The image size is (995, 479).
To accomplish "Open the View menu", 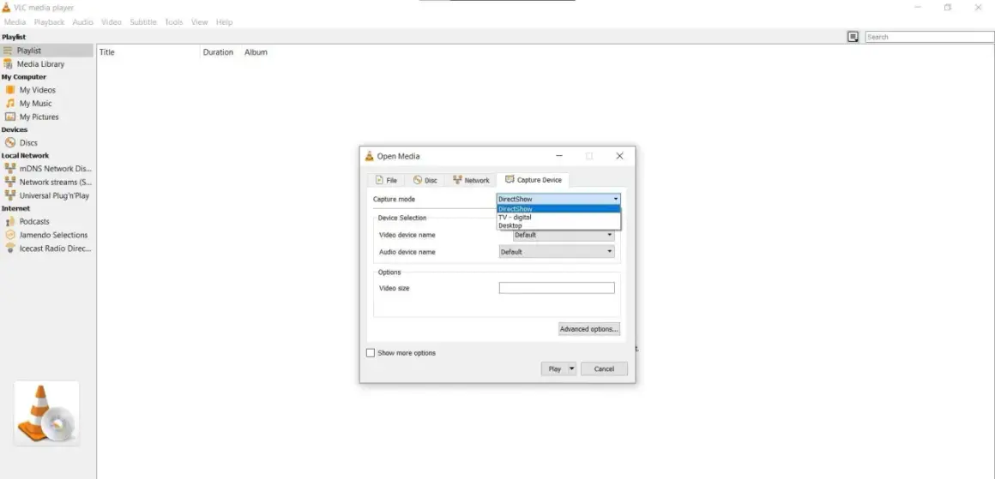I will click(199, 22).
